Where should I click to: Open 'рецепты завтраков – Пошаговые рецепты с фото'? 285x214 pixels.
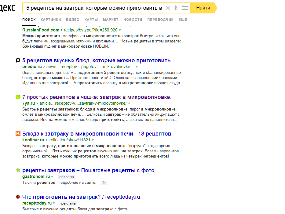(88, 171)
